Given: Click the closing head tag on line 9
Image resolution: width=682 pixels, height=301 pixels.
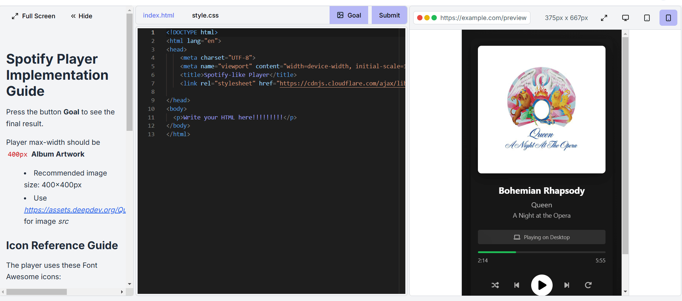Looking at the screenshot, I should (178, 100).
